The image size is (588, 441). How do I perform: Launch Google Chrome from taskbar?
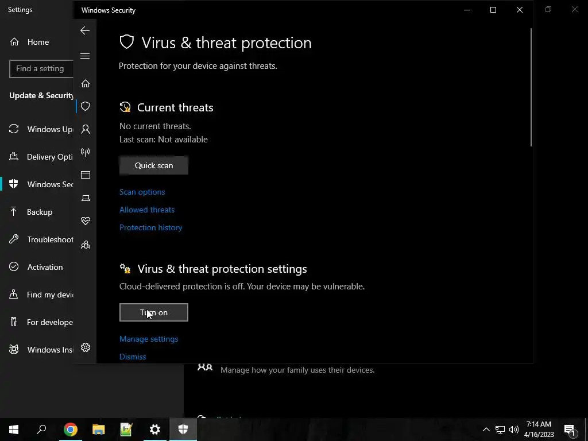click(x=70, y=430)
